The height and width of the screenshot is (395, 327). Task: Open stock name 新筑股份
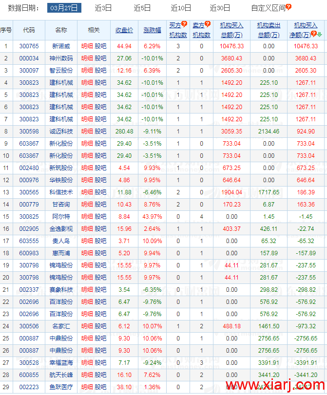coord(61,168)
